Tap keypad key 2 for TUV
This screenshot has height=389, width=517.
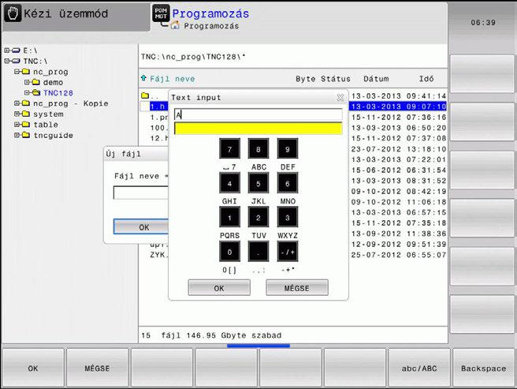(258, 217)
